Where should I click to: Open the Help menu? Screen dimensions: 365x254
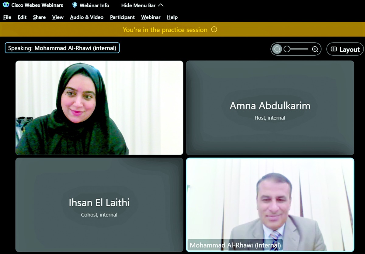(x=172, y=17)
